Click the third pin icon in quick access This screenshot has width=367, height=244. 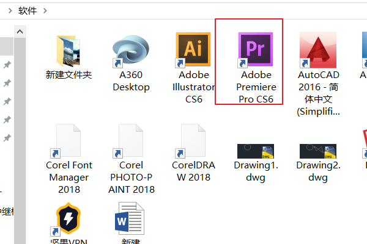click(7, 102)
